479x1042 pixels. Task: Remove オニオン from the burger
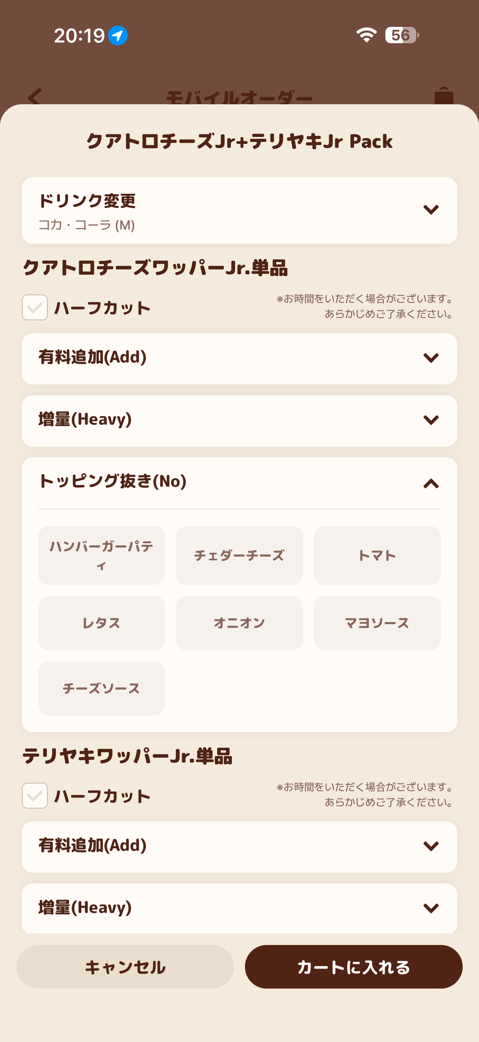(239, 622)
